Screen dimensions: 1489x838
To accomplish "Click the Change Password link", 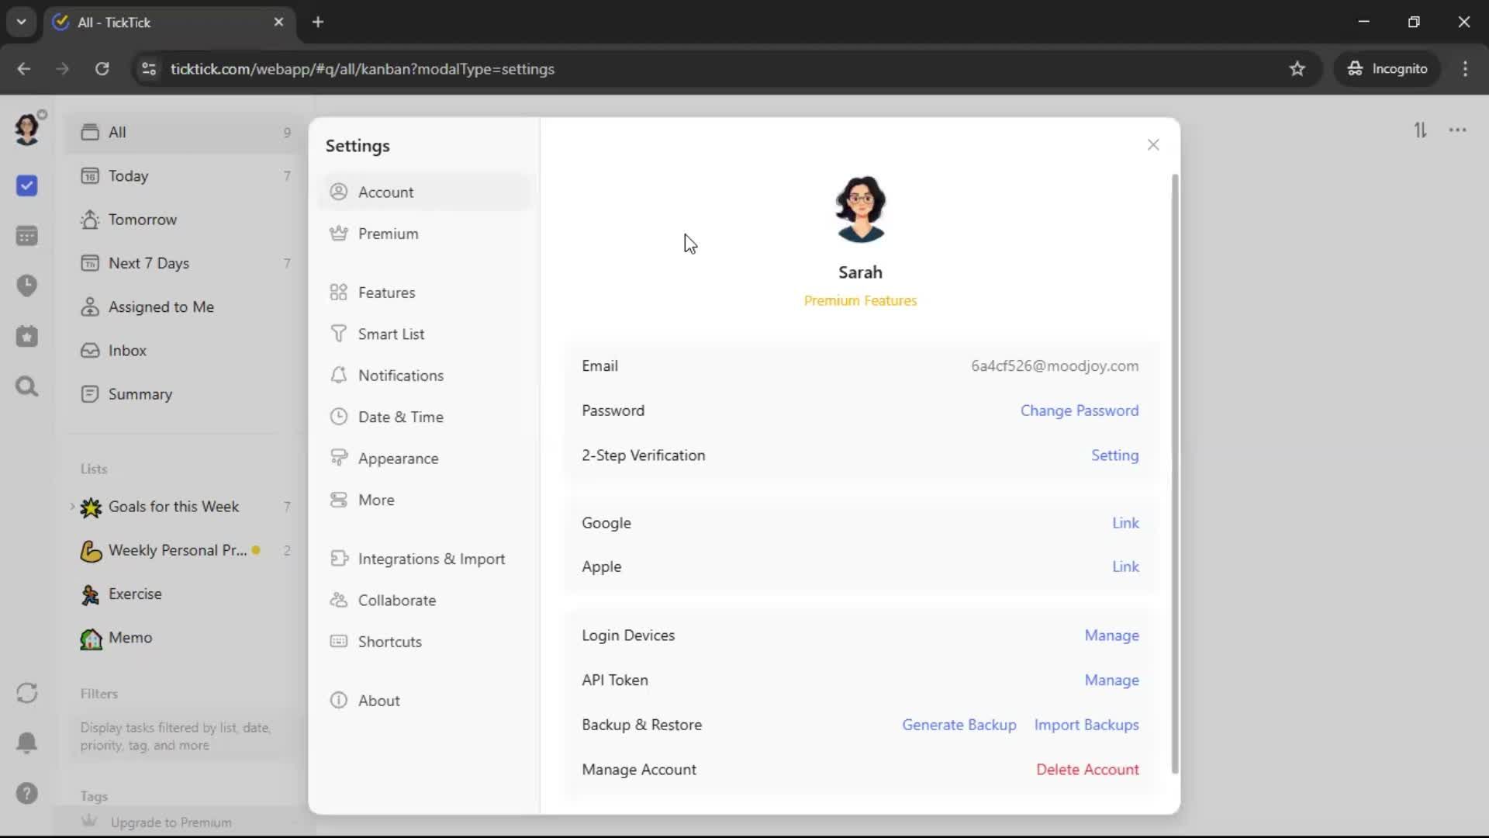I will pyautogui.click(x=1079, y=410).
